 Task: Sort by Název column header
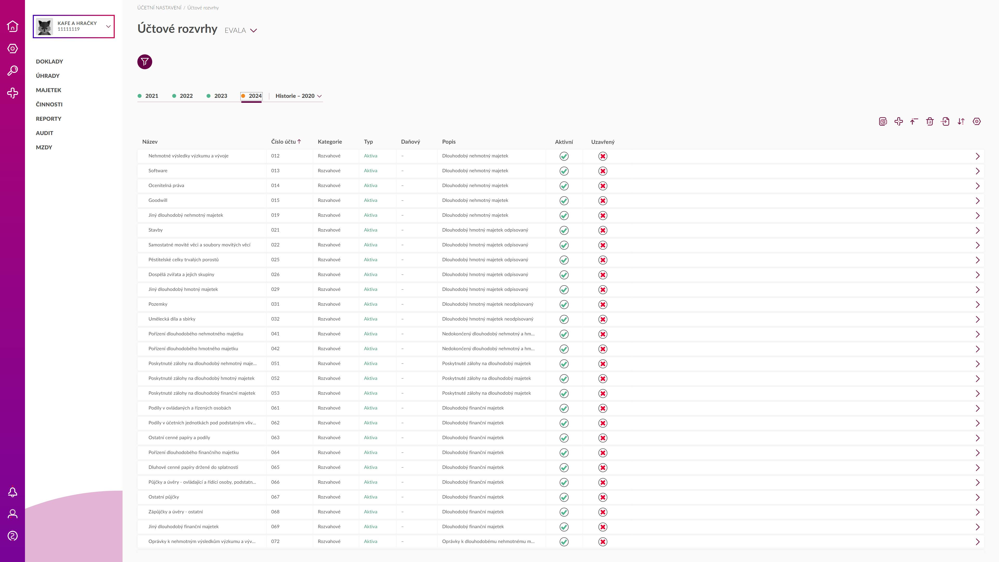(150, 142)
